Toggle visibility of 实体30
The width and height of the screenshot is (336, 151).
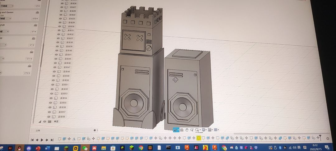[x=59, y=26]
